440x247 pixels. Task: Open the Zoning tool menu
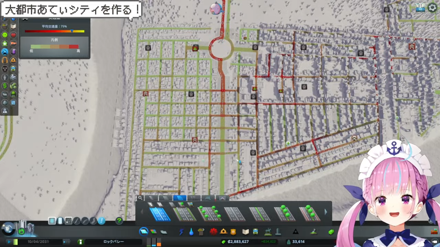(154, 232)
